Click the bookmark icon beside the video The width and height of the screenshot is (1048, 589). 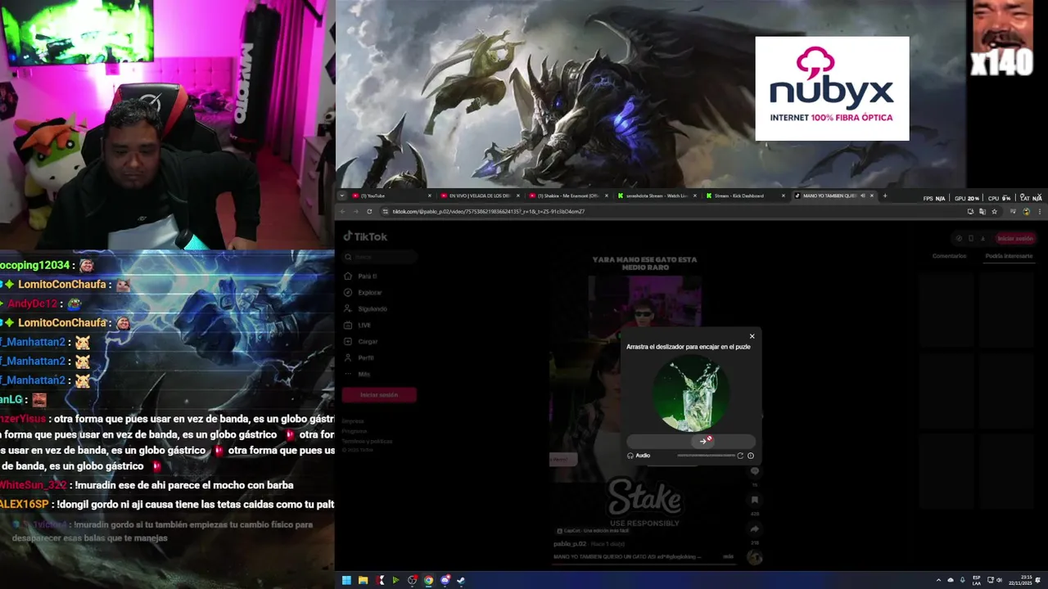point(755,500)
